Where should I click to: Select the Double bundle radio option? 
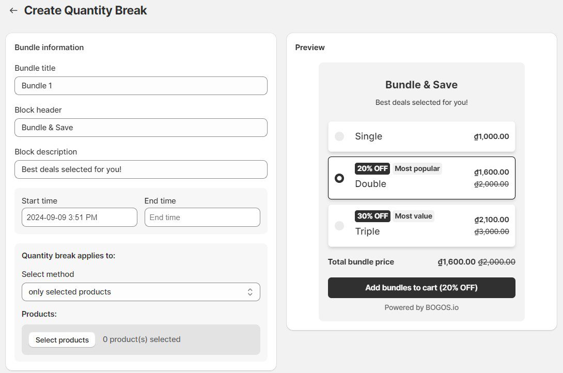[339, 178]
